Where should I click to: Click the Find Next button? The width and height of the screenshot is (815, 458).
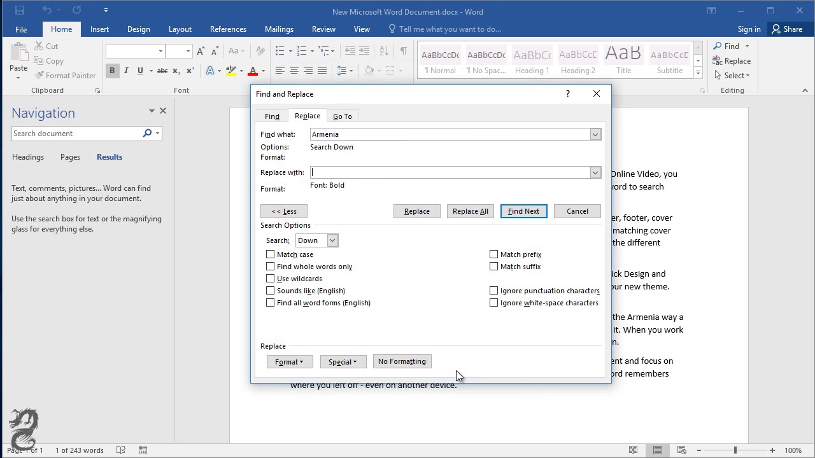point(523,211)
